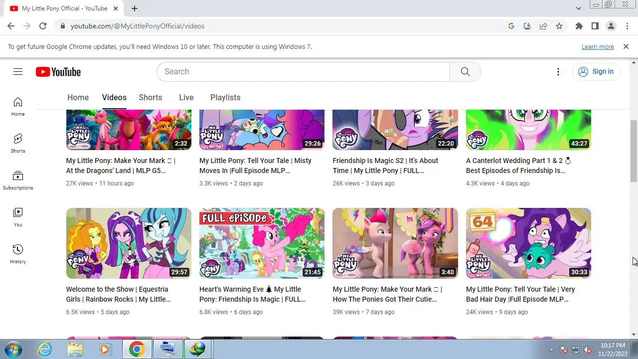Image resolution: width=638 pixels, height=359 pixels.
Task: Click the 30:33 Tell Your Tale thumbnail
Action: pos(528,243)
